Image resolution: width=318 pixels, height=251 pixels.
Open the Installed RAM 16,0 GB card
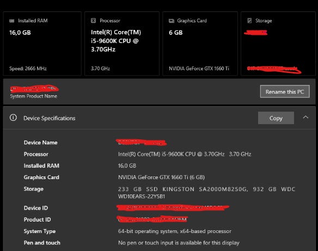[x=42, y=44]
